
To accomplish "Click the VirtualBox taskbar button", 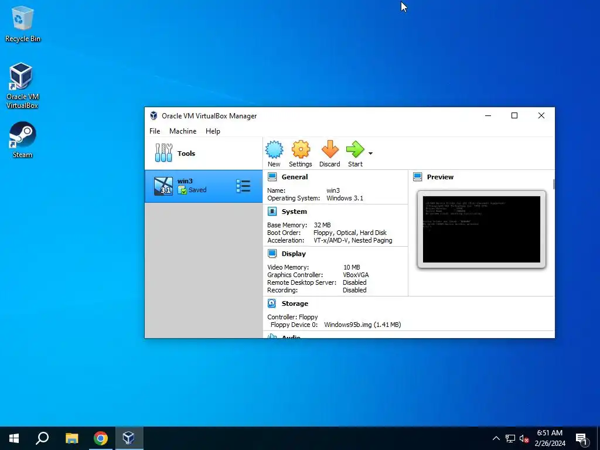I will [x=129, y=438].
